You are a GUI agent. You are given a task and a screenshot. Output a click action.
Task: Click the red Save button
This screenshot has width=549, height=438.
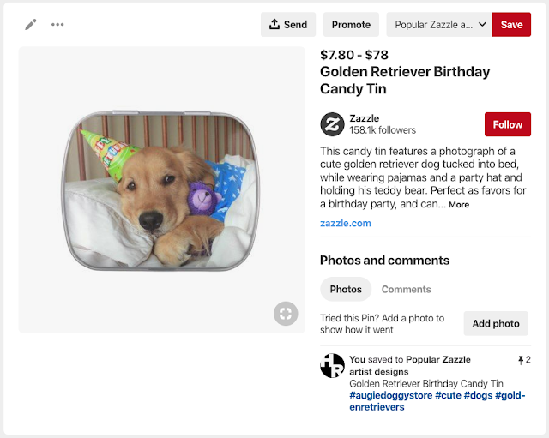pos(511,25)
